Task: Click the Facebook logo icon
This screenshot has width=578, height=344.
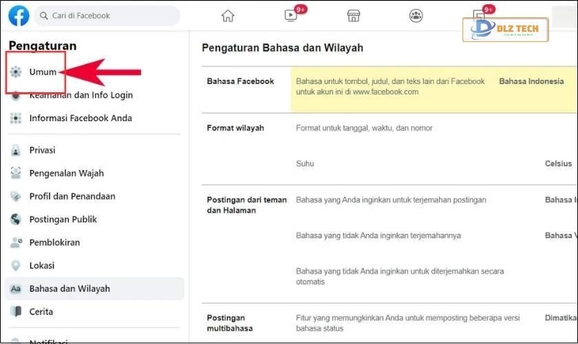Action: [x=19, y=15]
